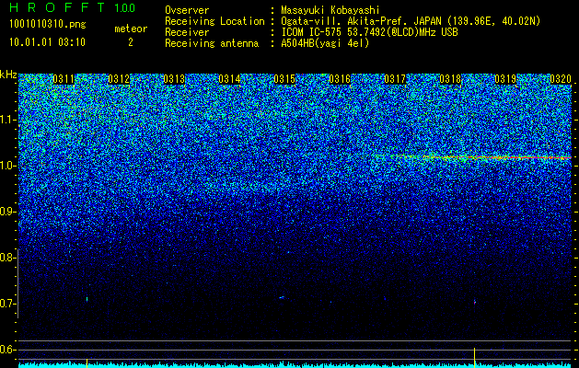Click the meteor count value 2
Image resolution: width=579 pixels, height=368 pixels.
point(131,42)
